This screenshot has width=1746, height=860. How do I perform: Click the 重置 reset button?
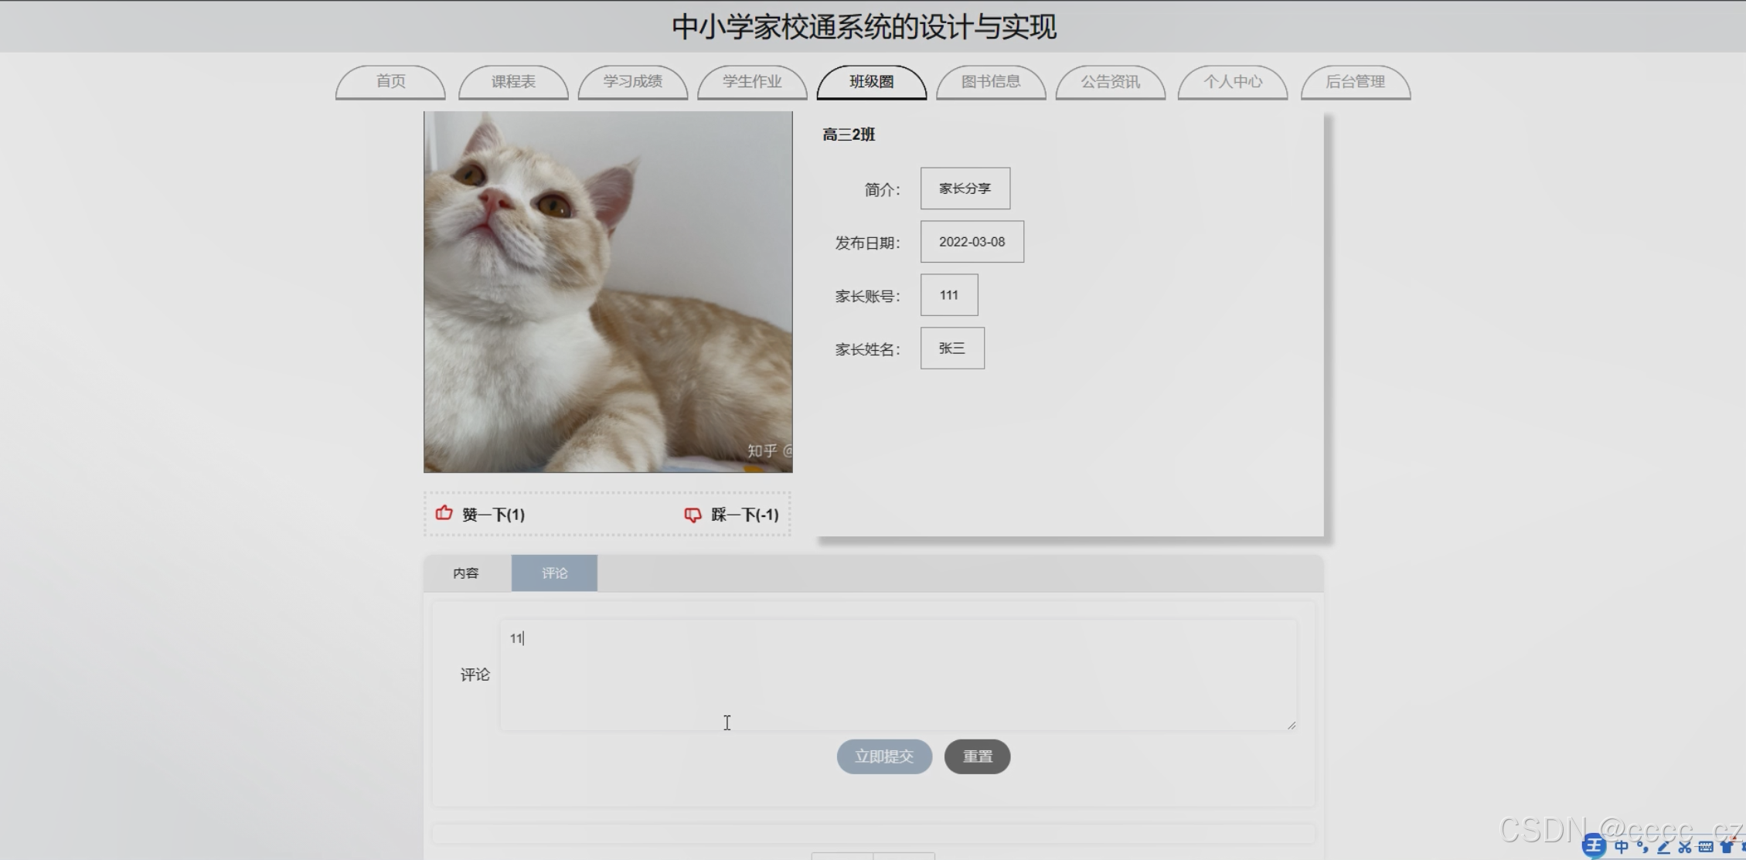pos(977,756)
